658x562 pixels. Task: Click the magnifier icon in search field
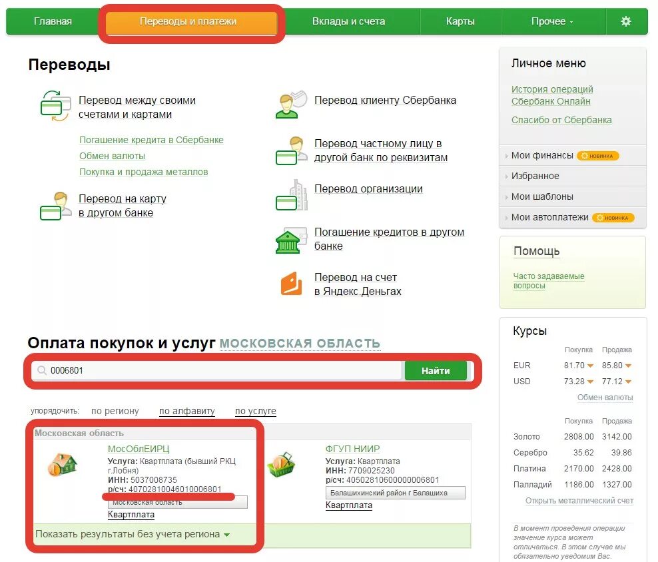tap(41, 370)
